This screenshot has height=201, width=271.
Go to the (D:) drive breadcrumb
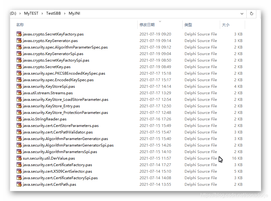point(13,13)
